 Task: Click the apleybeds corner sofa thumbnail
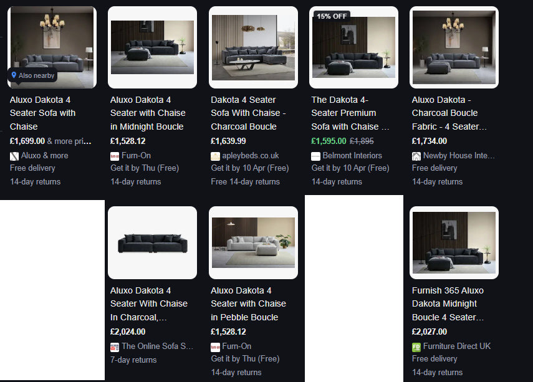[x=253, y=47]
